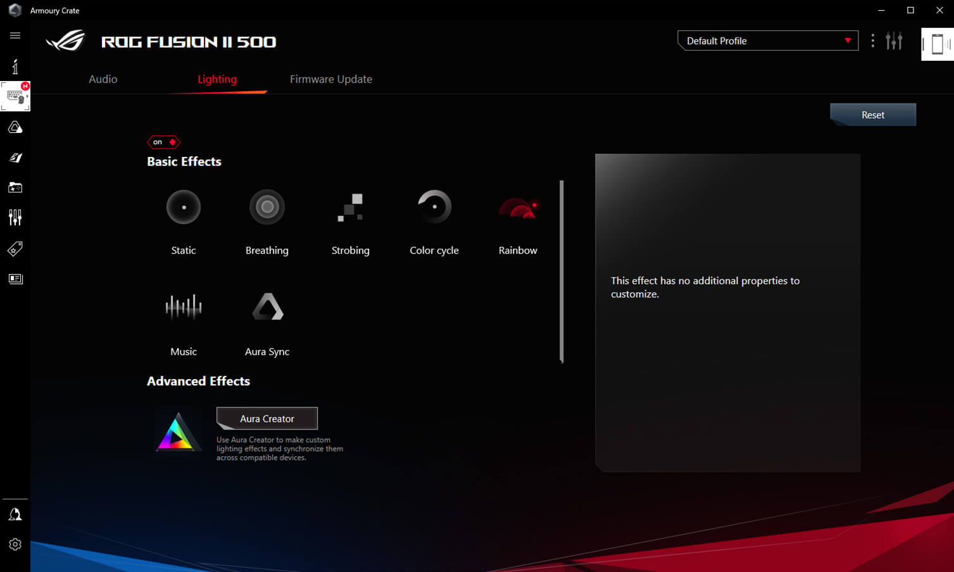Open the Firmware Update tab

[331, 79]
